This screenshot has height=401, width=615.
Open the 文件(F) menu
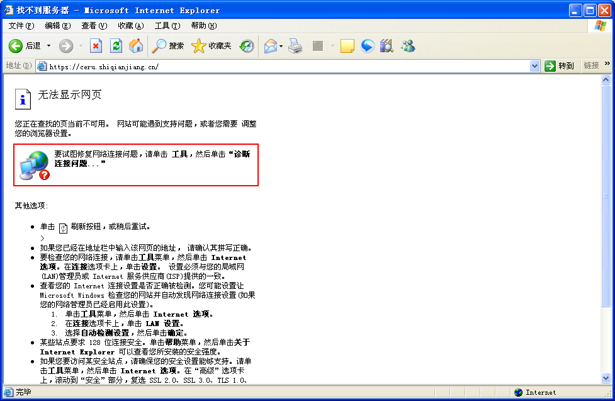[x=21, y=26]
